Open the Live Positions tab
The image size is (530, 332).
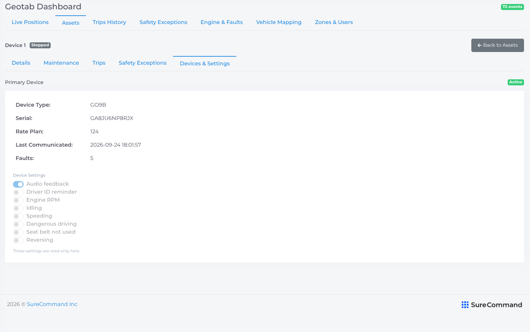click(x=30, y=22)
